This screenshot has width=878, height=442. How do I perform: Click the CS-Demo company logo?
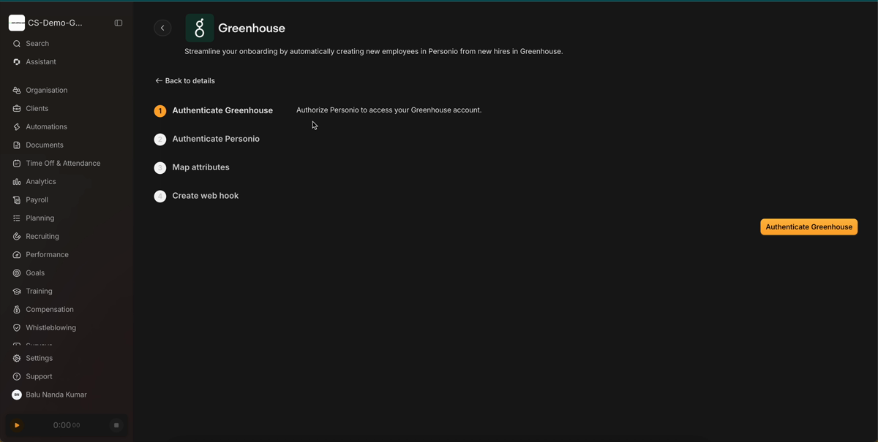pos(17,23)
